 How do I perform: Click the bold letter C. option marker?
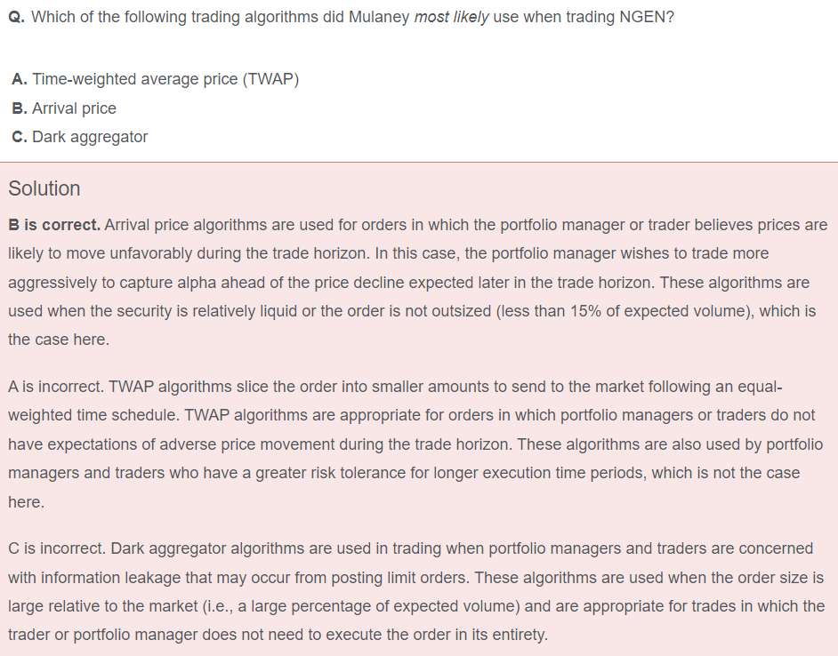pyautogui.click(x=20, y=137)
